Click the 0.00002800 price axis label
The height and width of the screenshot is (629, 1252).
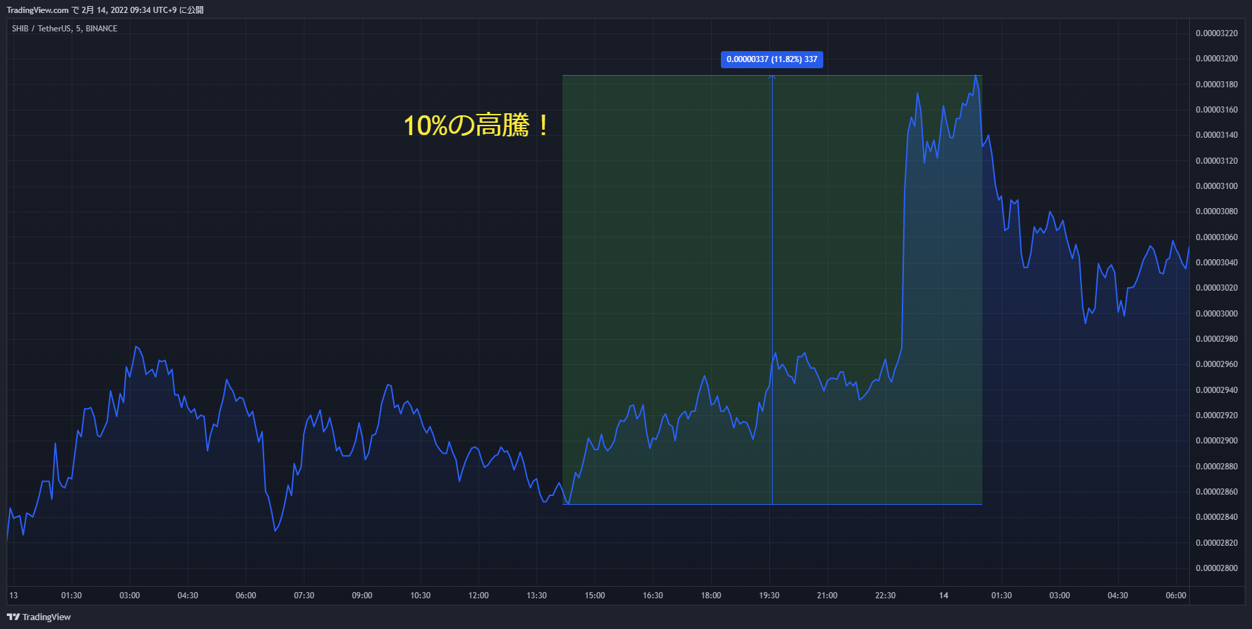[1217, 568]
